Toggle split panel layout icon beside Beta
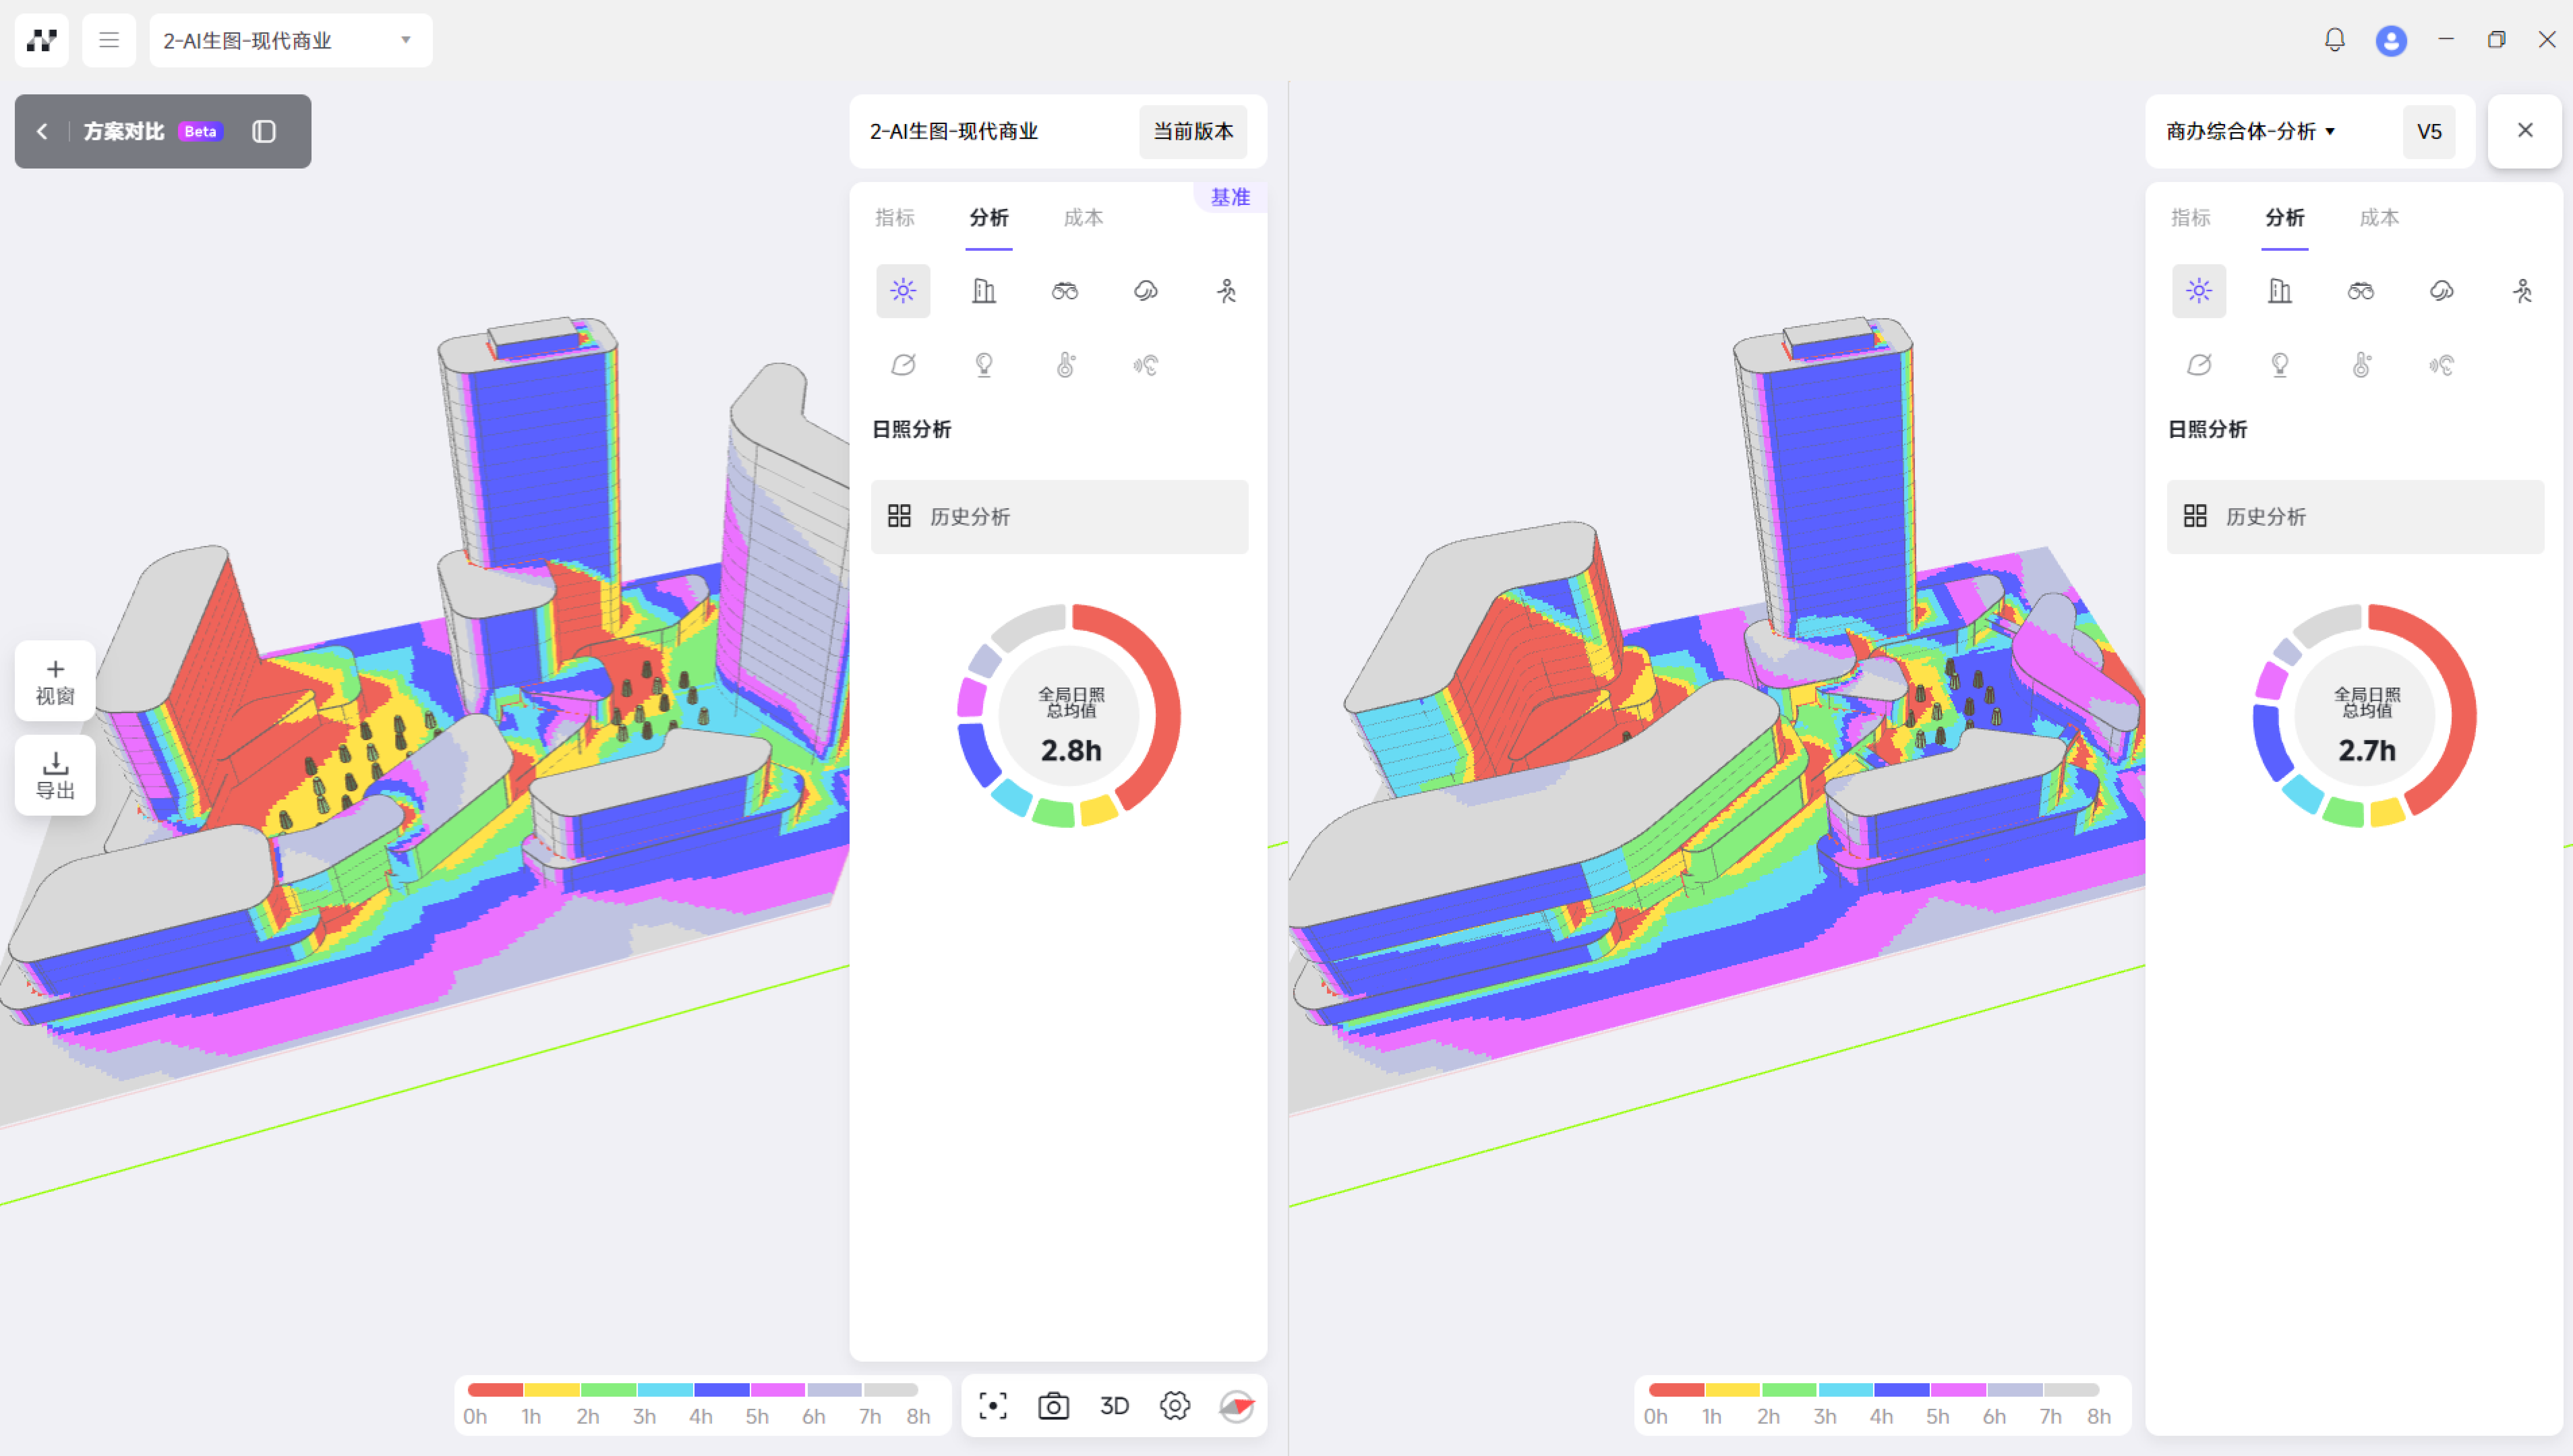 (x=264, y=131)
